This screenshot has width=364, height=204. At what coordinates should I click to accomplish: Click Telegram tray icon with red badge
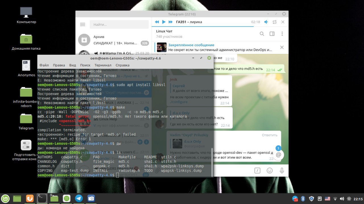295,199
